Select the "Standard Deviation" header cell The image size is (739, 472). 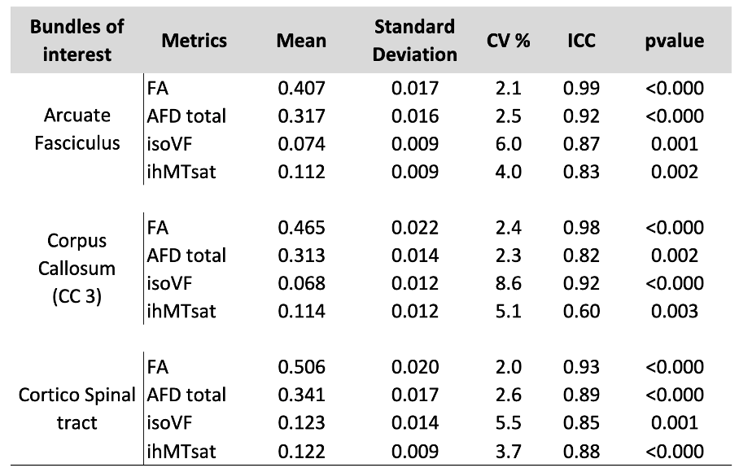[x=415, y=40]
